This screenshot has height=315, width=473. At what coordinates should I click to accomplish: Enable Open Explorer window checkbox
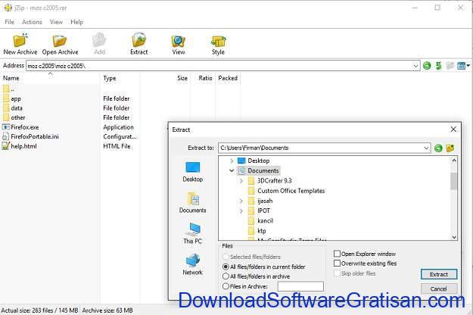(337, 254)
